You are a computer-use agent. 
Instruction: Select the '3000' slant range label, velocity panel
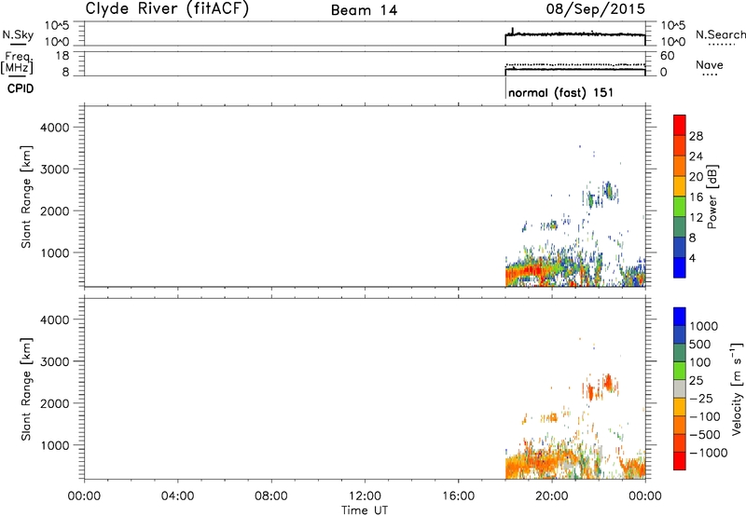(x=55, y=361)
